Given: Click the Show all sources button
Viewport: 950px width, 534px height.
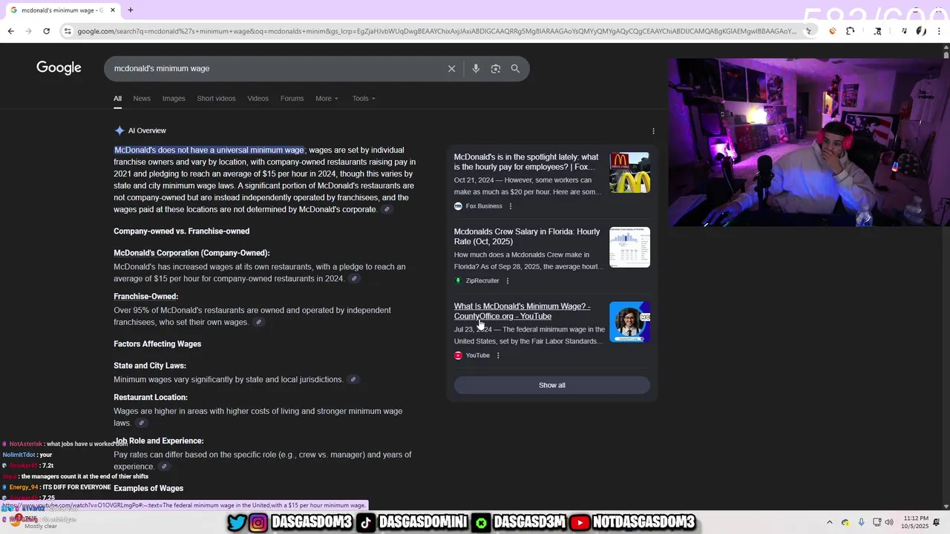Looking at the screenshot, I should 551,386.
